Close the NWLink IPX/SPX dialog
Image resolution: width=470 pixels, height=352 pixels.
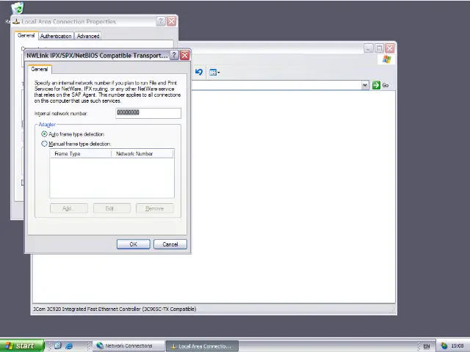click(x=185, y=56)
